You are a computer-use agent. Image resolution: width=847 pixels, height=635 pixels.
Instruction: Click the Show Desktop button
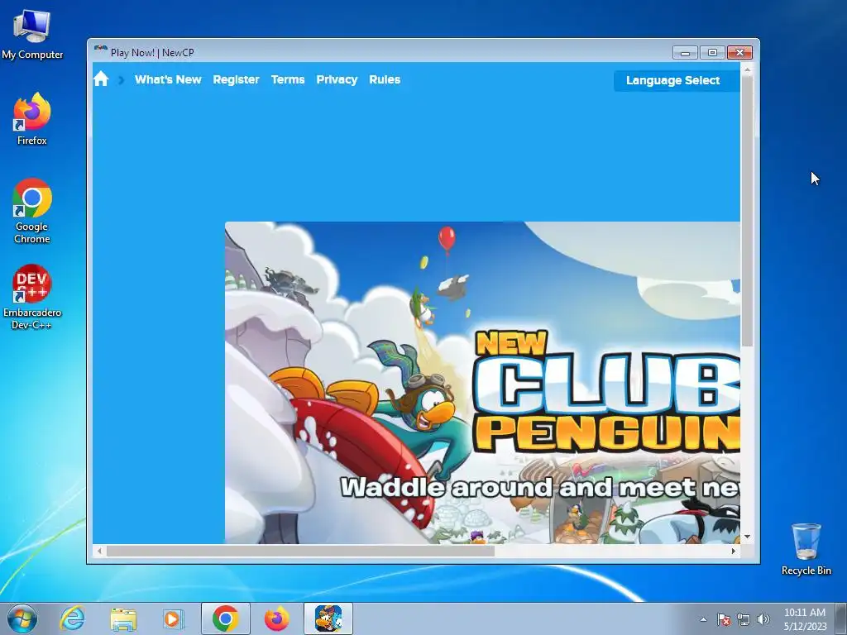[841, 618]
